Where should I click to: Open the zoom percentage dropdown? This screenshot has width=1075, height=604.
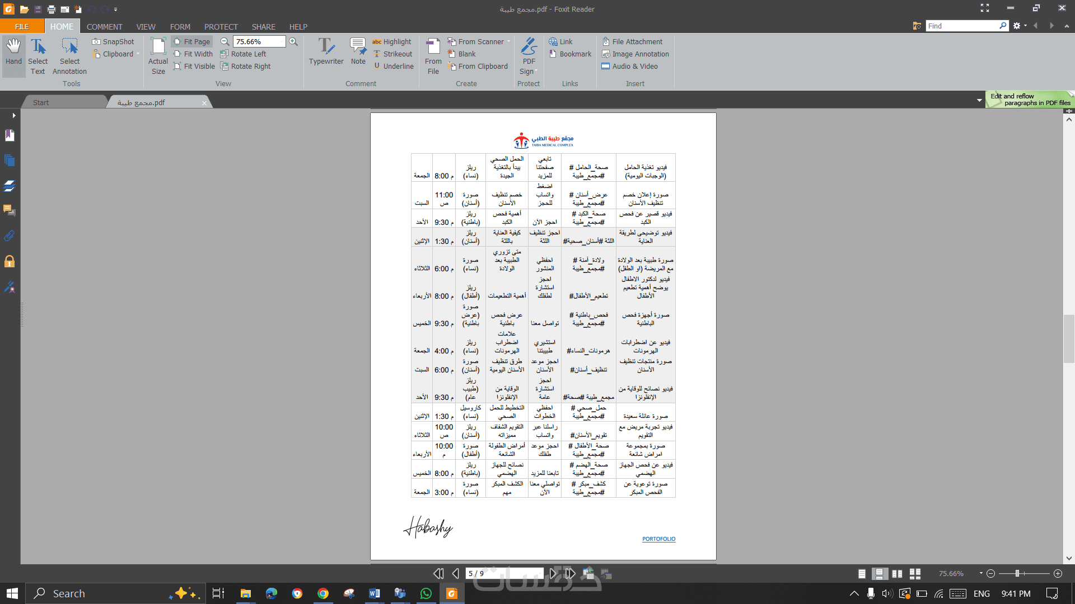pyautogui.click(x=282, y=41)
